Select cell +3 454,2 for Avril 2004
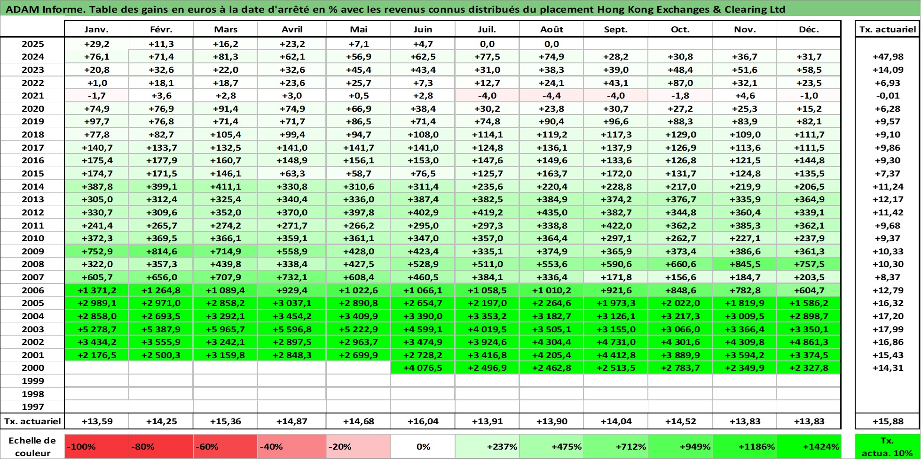 point(292,316)
